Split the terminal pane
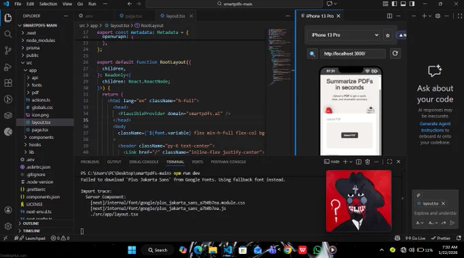This screenshot has width=464, height=258. (x=359, y=162)
